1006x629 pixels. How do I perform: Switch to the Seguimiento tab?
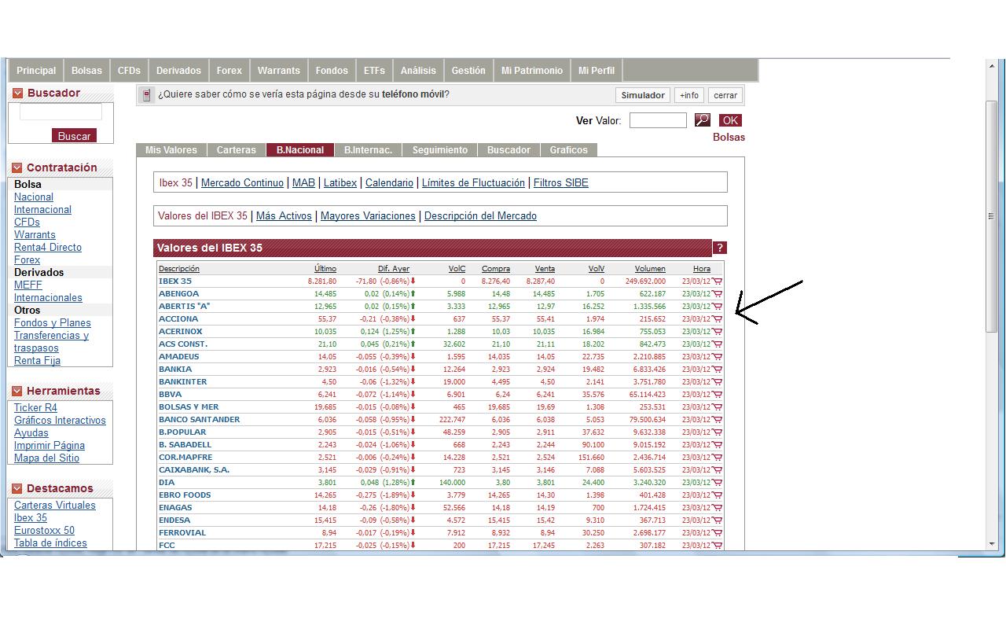tap(440, 150)
